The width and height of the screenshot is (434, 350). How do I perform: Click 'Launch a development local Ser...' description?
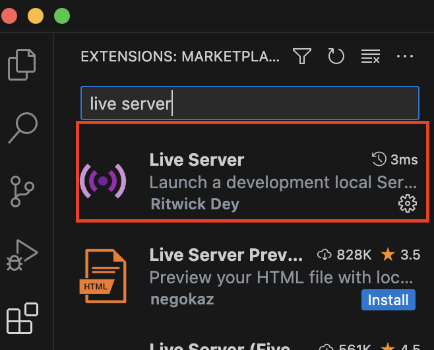283,182
